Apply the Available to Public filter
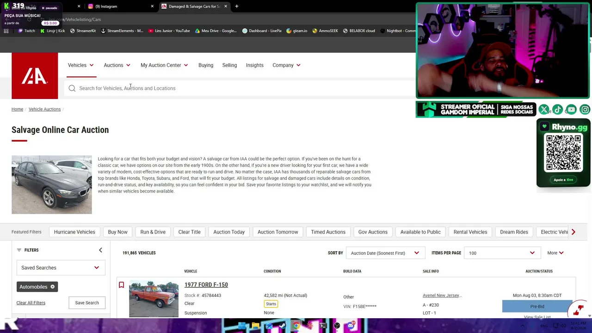 (x=420, y=232)
